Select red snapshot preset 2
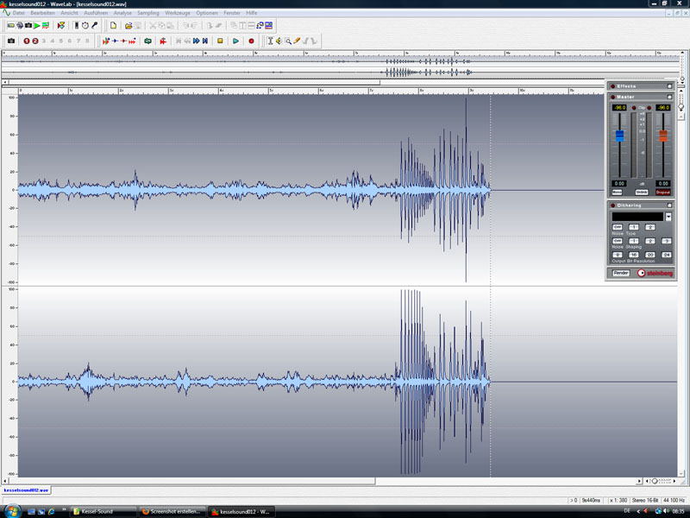Viewport: 690px width, 518px height. (x=35, y=41)
